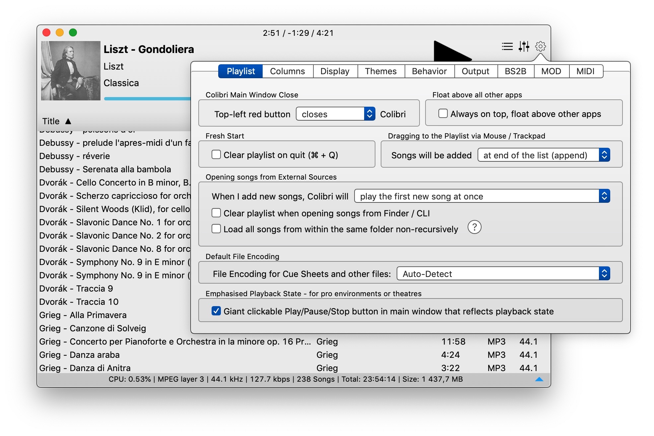Click the Liszt album artwork thumbnail
This screenshot has width=654, height=436.
[x=71, y=71]
